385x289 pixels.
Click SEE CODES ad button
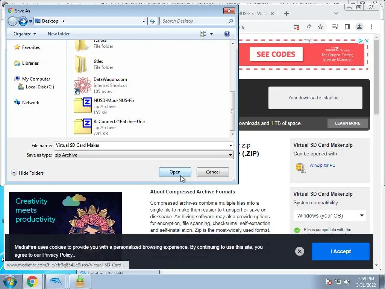coord(276,54)
